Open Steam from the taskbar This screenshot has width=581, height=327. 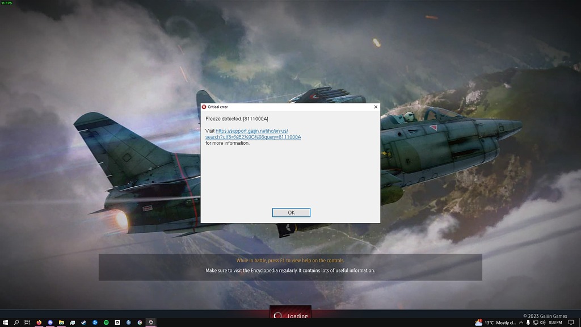84,322
